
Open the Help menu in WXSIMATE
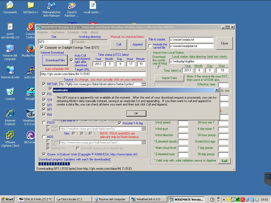(84, 32)
